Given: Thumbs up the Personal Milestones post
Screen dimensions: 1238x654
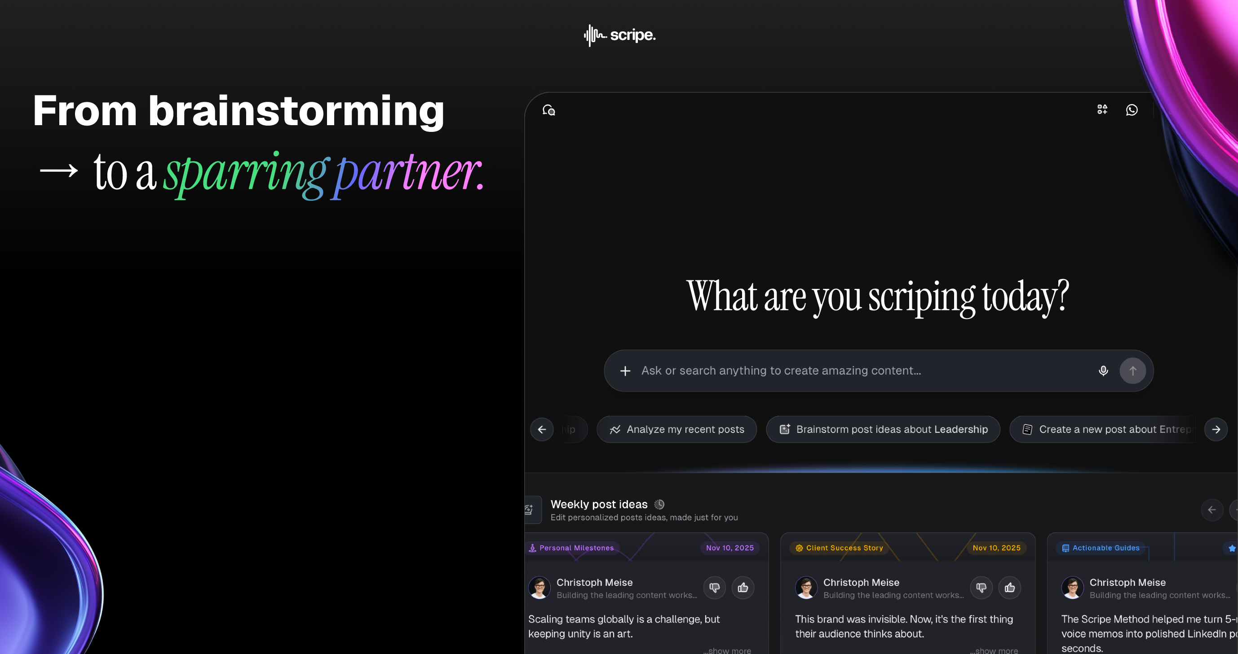Looking at the screenshot, I should [743, 587].
